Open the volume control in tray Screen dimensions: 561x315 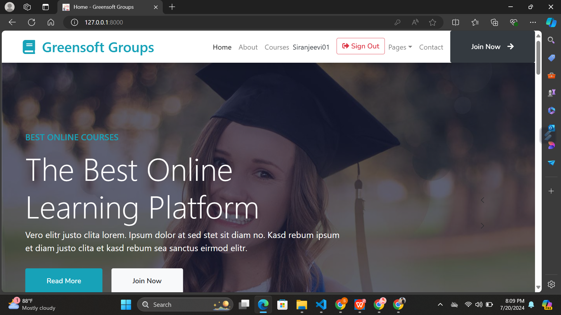coord(479,305)
